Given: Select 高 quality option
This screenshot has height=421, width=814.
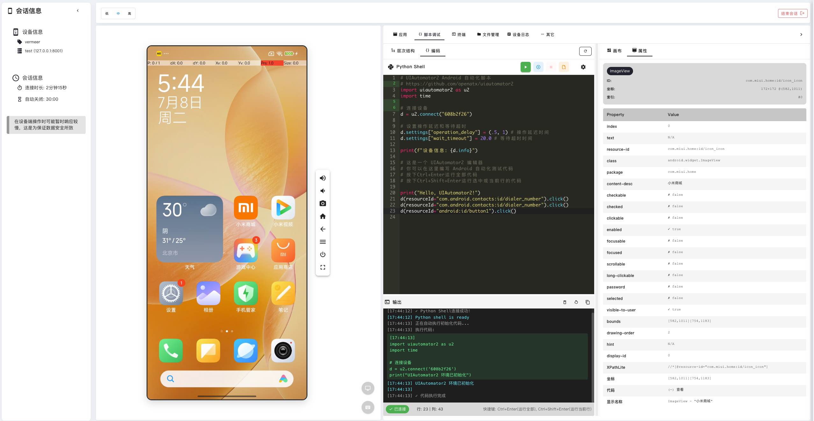Looking at the screenshot, I should point(129,13).
